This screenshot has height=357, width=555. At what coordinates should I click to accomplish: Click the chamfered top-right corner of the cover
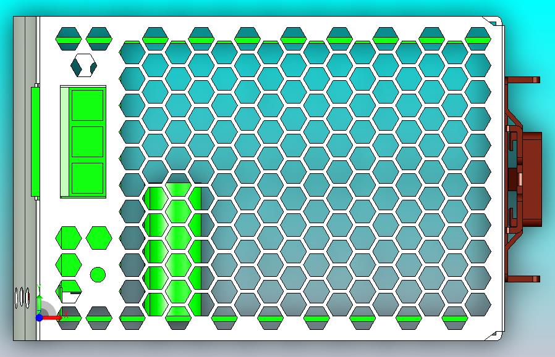click(x=496, y=22)
